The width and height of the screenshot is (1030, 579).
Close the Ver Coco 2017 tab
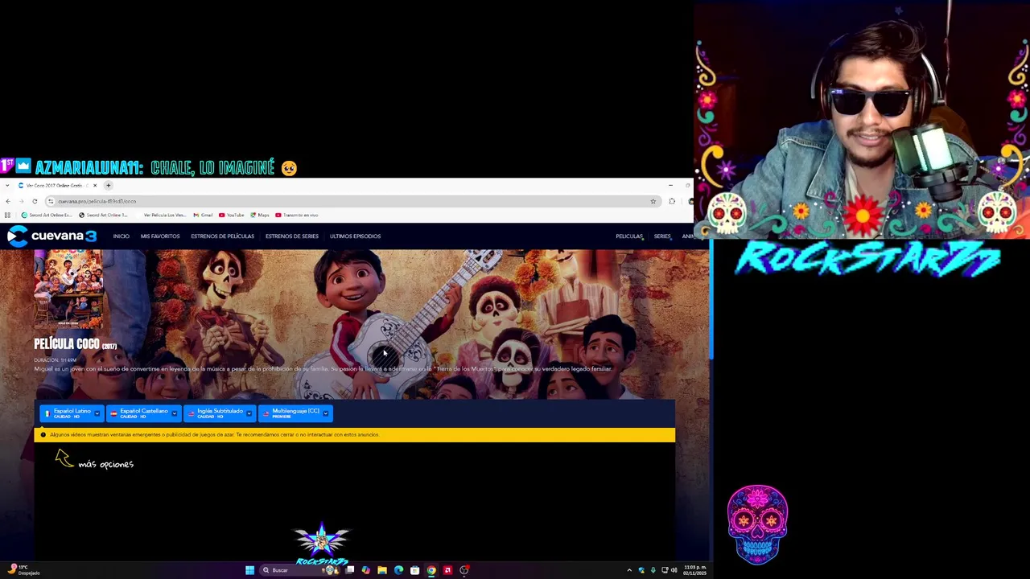[95, 186]
